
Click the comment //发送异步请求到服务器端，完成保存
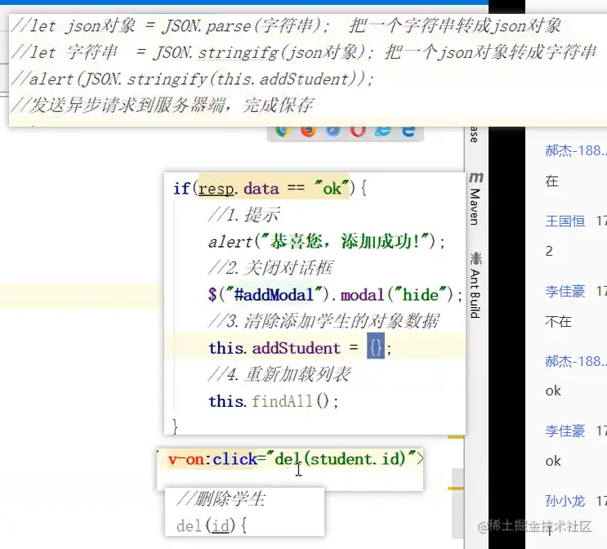point(163,105)
